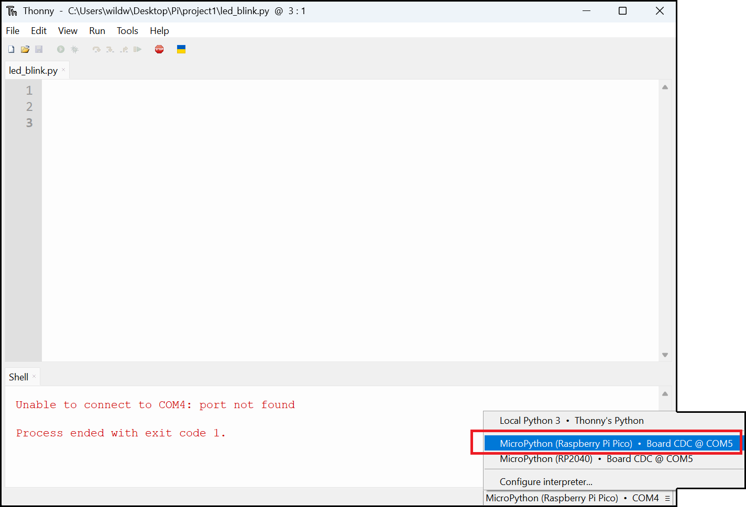Click the Resume debugger icon
Viewport: 746px width, 507px height.
138,49
